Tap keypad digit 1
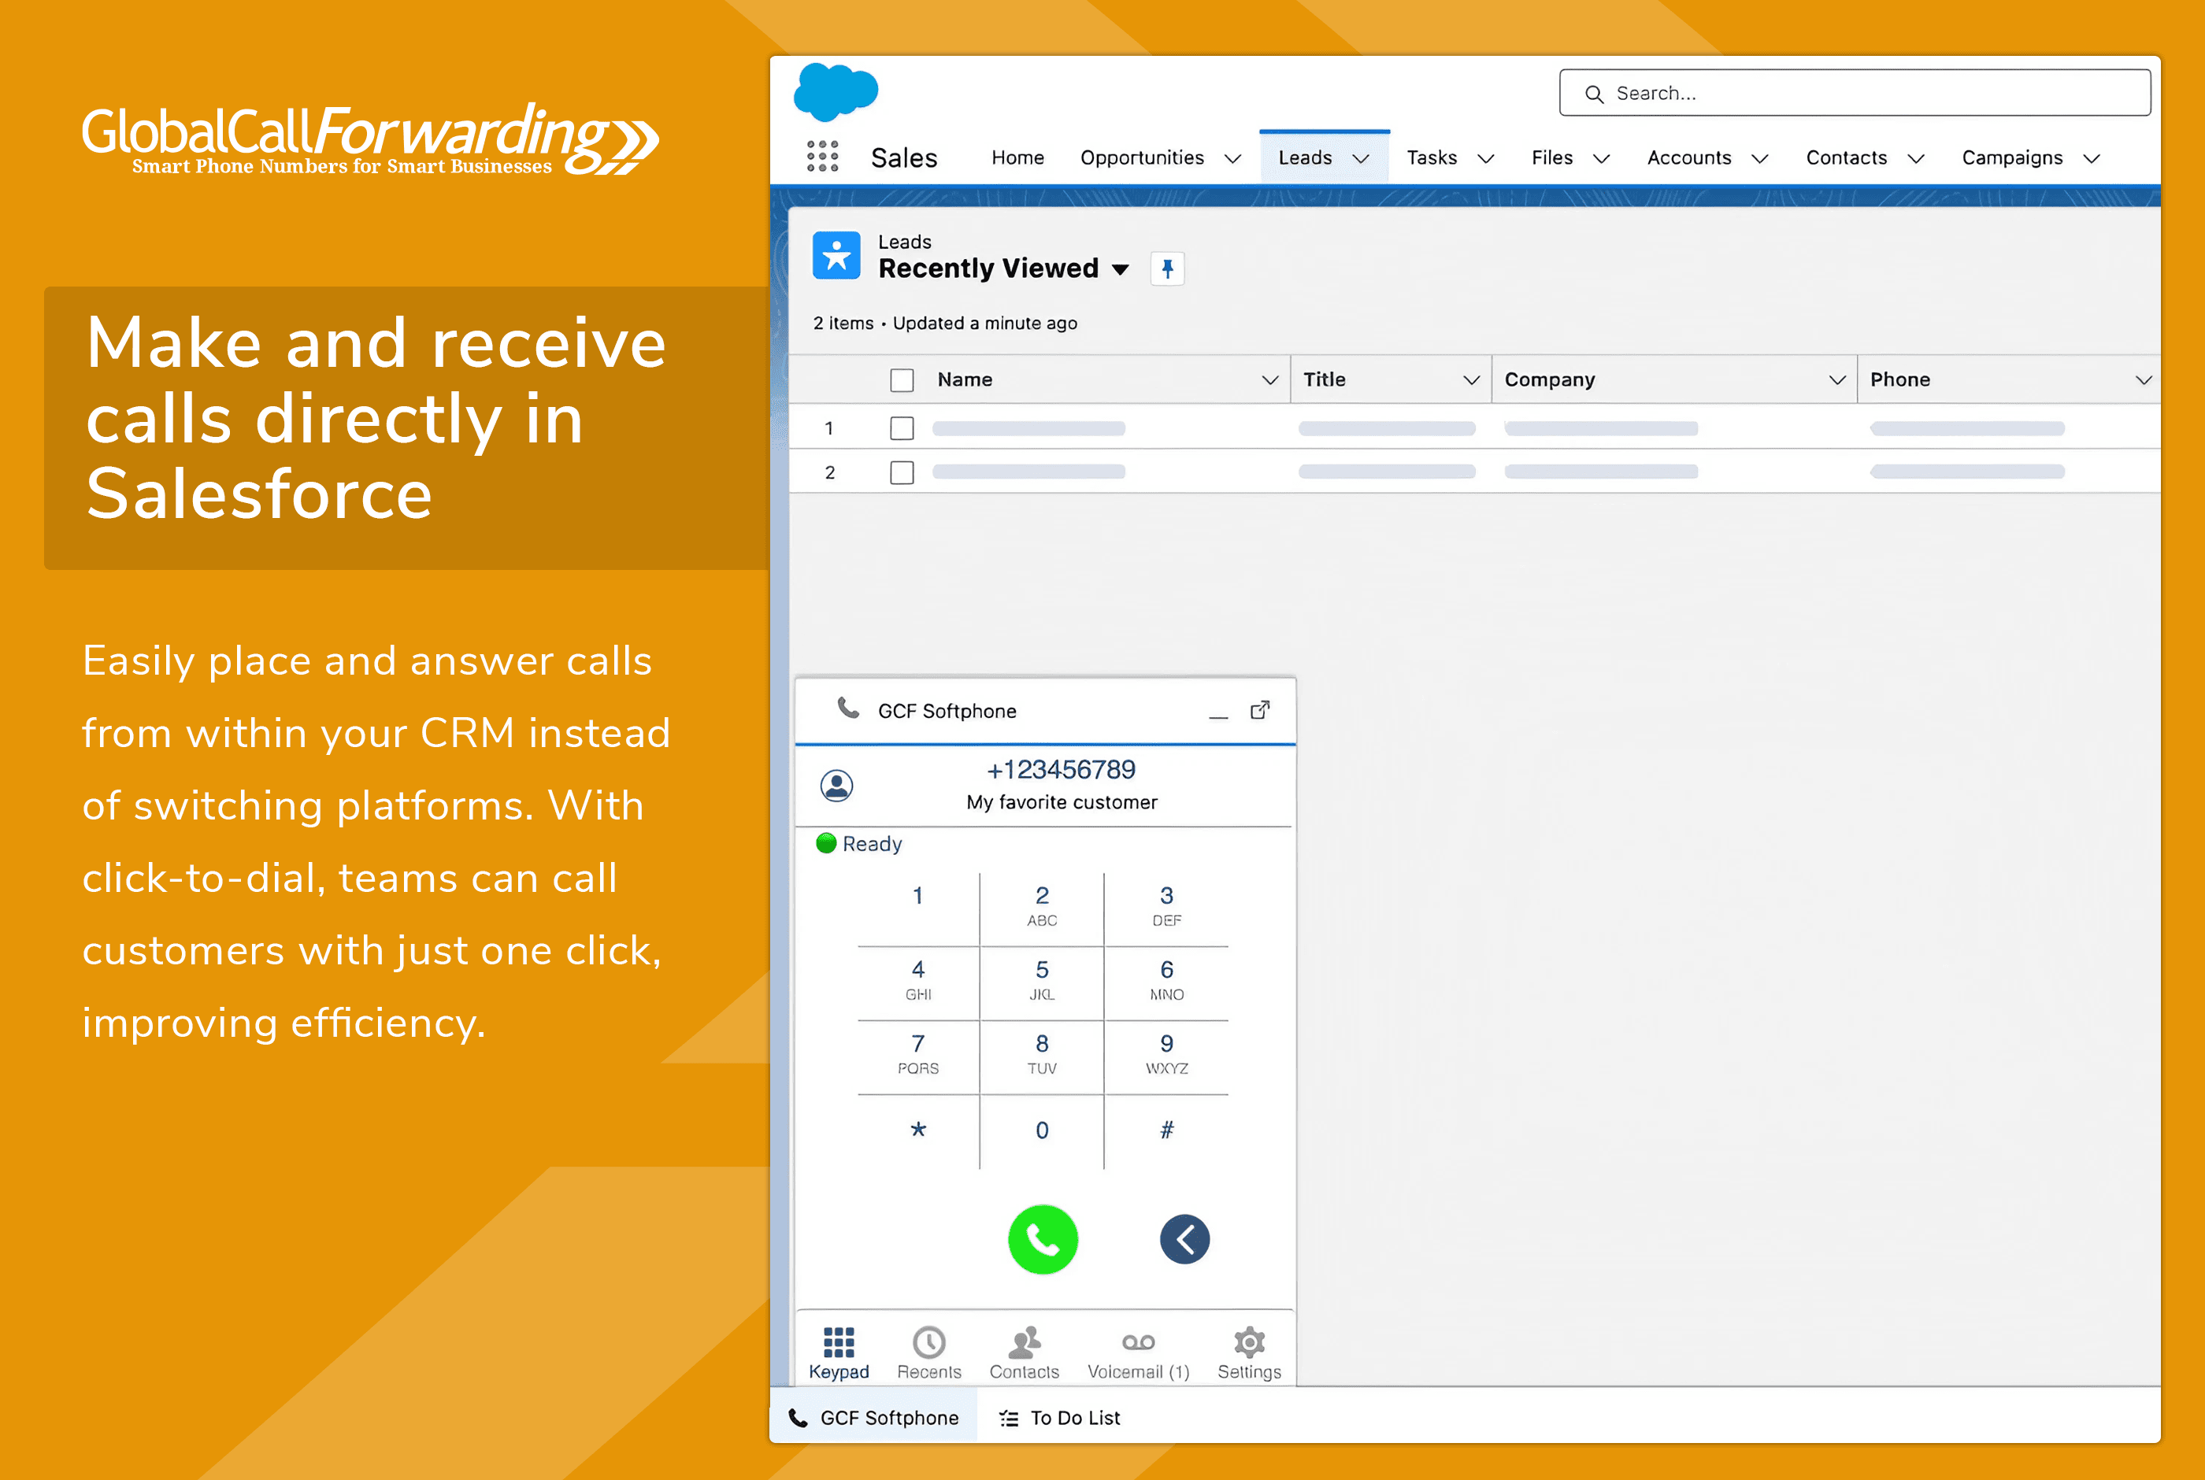 point(917,896)
